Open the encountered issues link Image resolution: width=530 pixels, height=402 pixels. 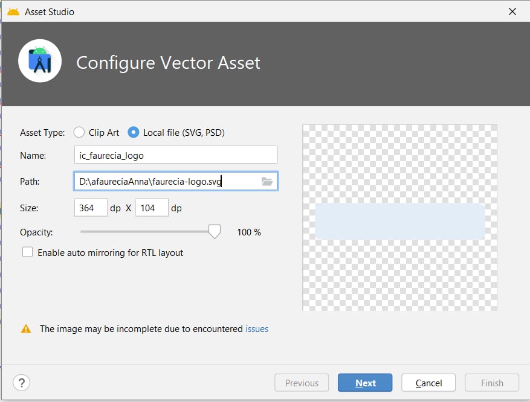point(257,329)
